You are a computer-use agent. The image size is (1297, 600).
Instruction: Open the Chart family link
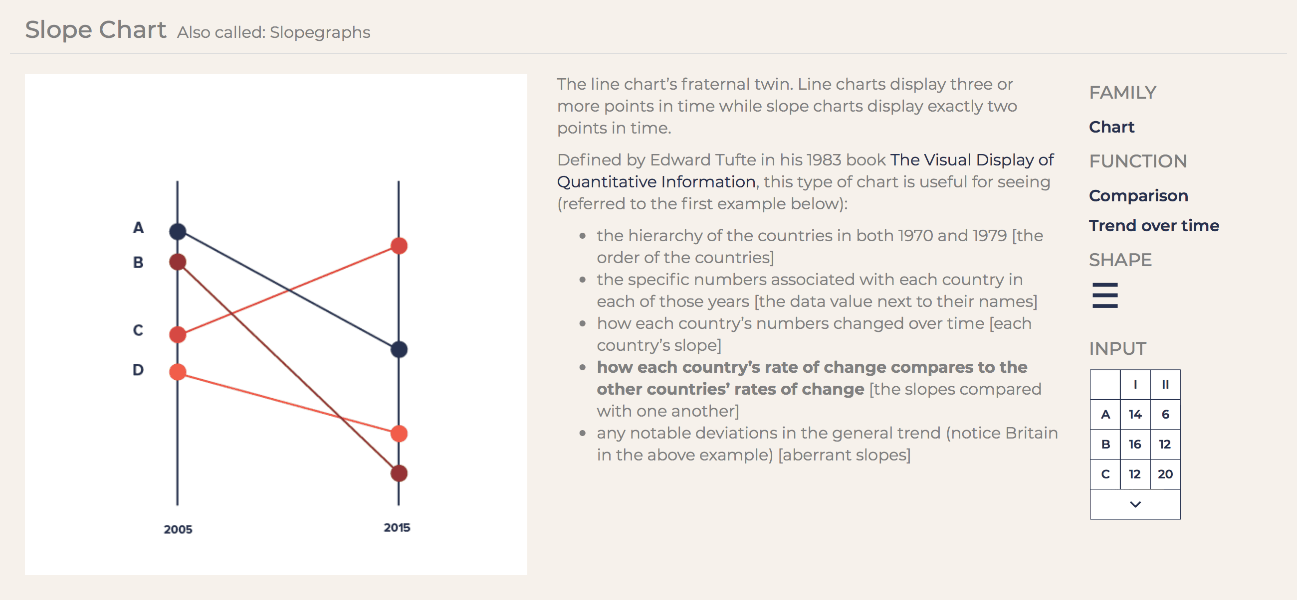[x=1111, y=127]
